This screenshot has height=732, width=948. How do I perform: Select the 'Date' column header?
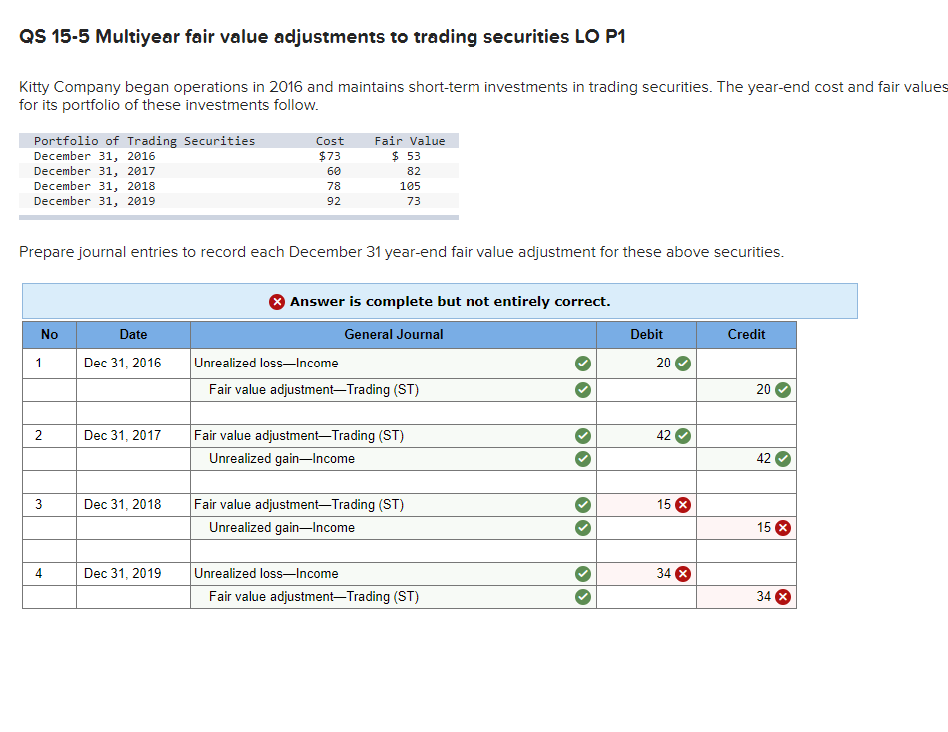(x=133, y=335)
